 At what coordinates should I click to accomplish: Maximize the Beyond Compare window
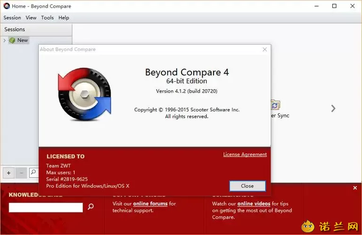click(334, 6)
